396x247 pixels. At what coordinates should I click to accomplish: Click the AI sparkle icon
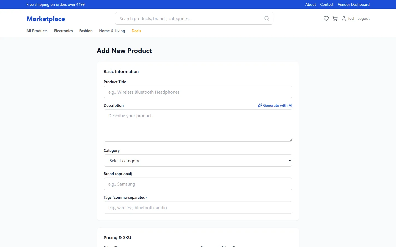click(260, 105)
